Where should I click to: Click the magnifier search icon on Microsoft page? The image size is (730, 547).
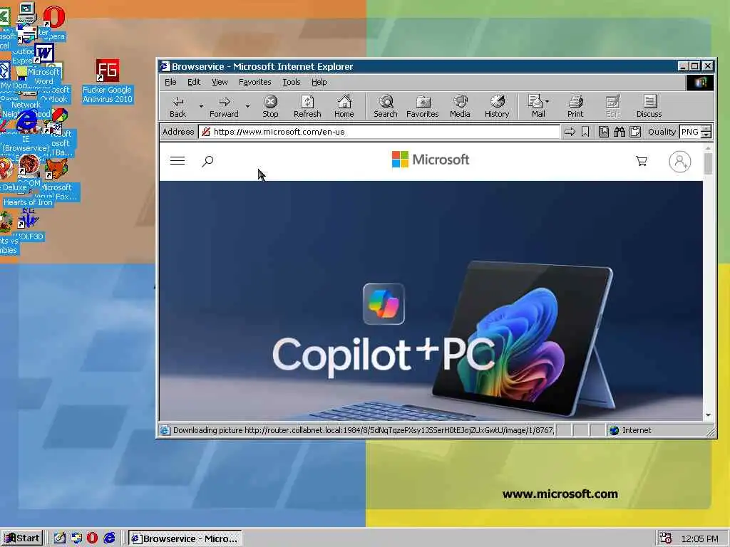pos(207,162)
